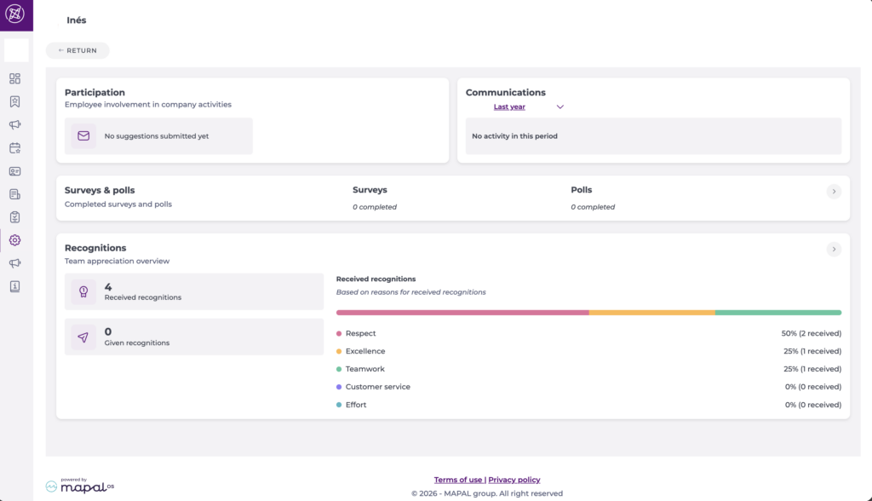Open the Privacy policy link
Screen dimensions: 872x501
pos(514,480)
